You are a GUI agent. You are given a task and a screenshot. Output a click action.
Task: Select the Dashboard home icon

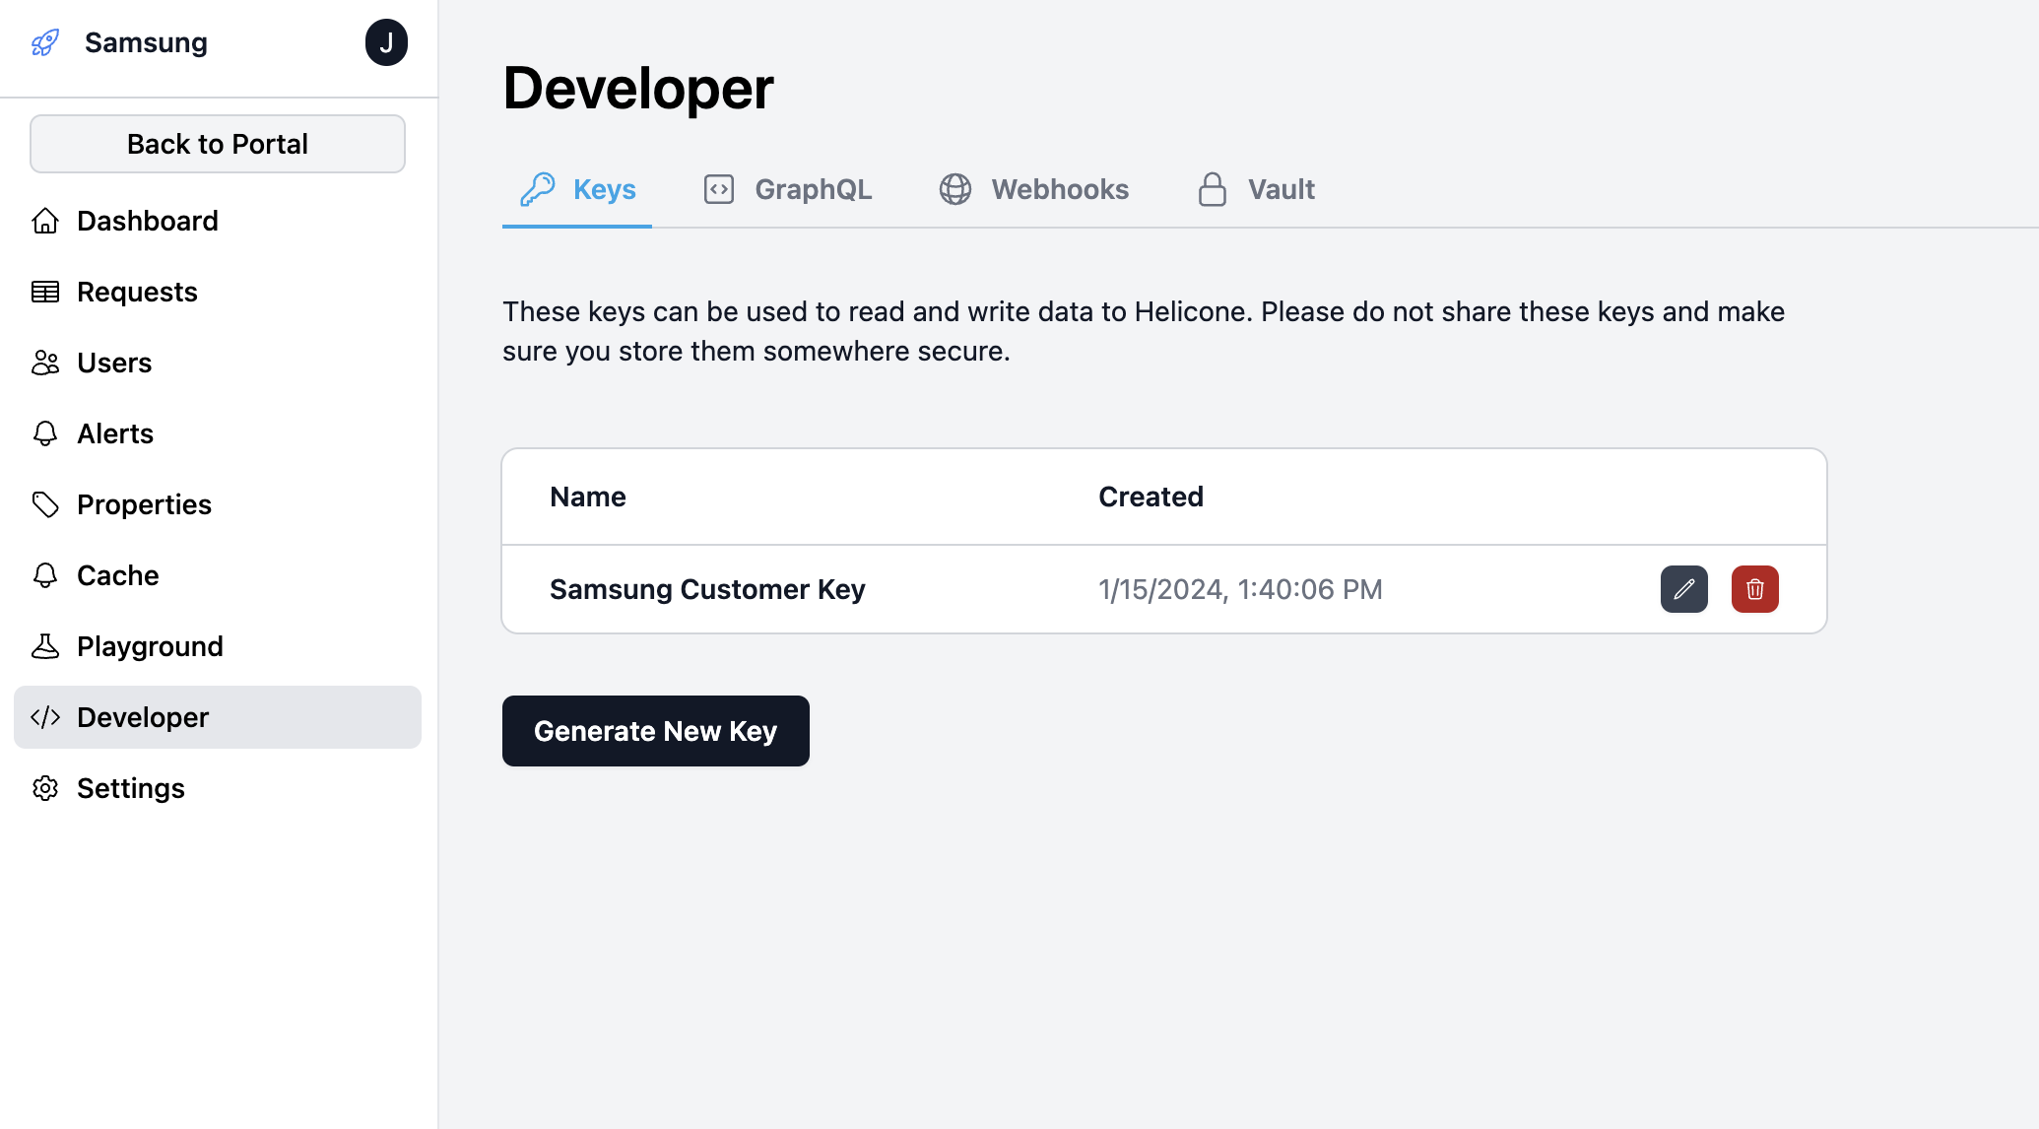point(45,221)
